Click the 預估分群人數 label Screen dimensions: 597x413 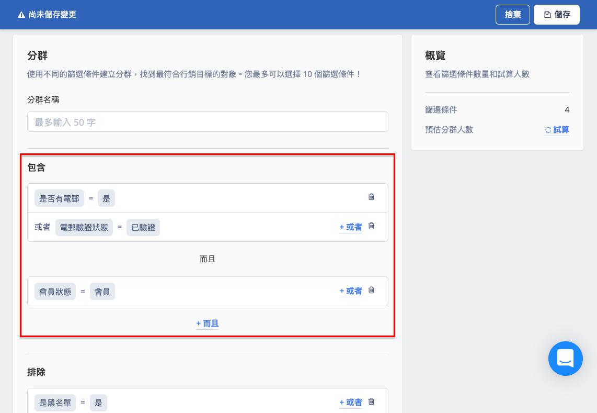pos(449,130)
